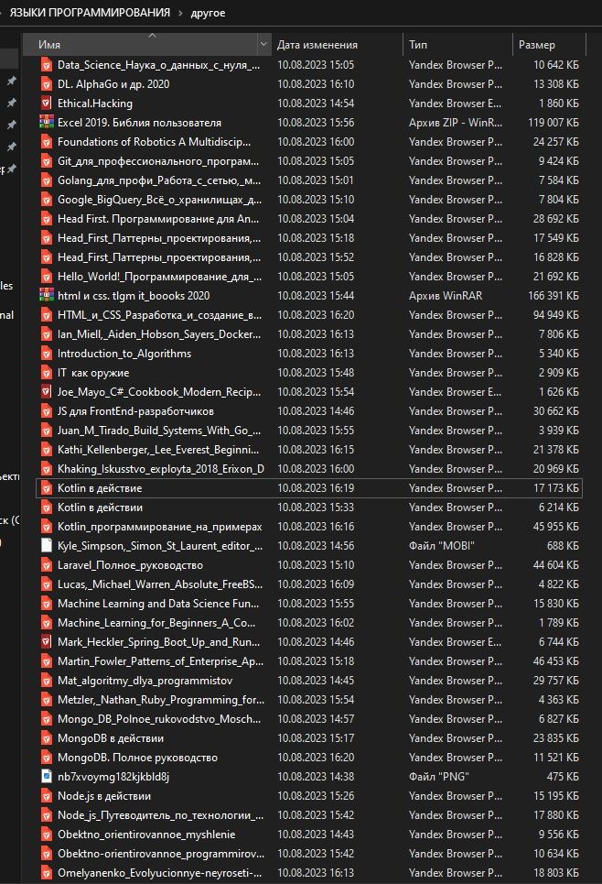Click the другое breadcrumb segment
The height and width of the screenshot is (884, 602).
point(208,13)
